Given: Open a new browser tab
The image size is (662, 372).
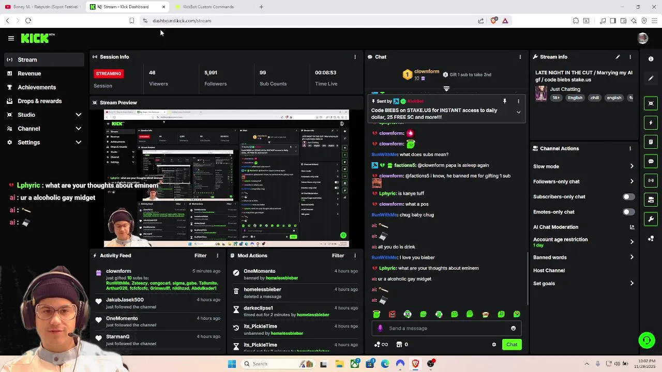Looking at the screenshot, I should coord(261,7).
